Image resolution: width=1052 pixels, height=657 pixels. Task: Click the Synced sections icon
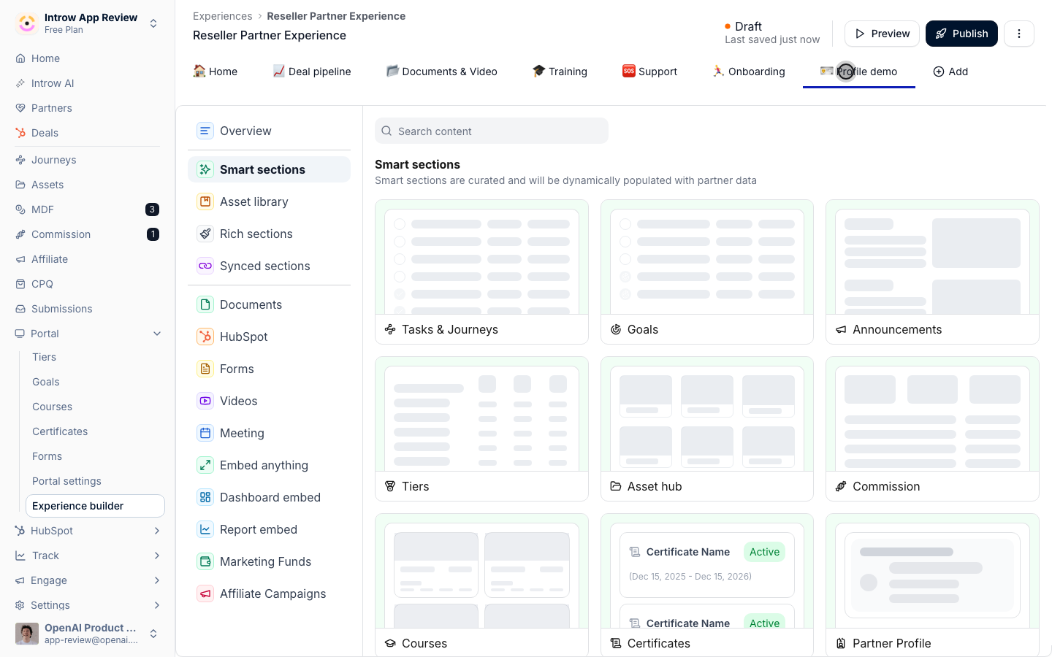pos(205,266)
